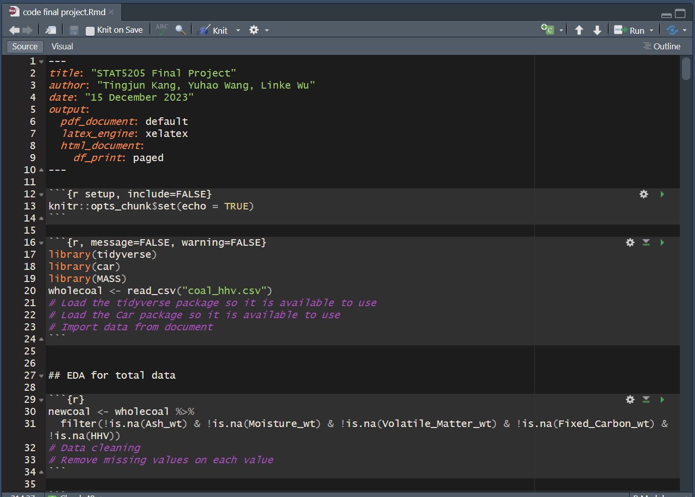
Task: Close code final project.Rmd tab
Action: pyautogui.click(x=111, y=12)
